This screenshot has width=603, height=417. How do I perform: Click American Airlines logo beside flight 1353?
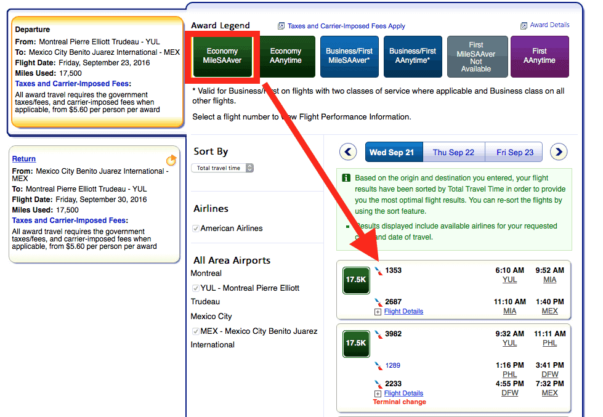pos(378,271)
